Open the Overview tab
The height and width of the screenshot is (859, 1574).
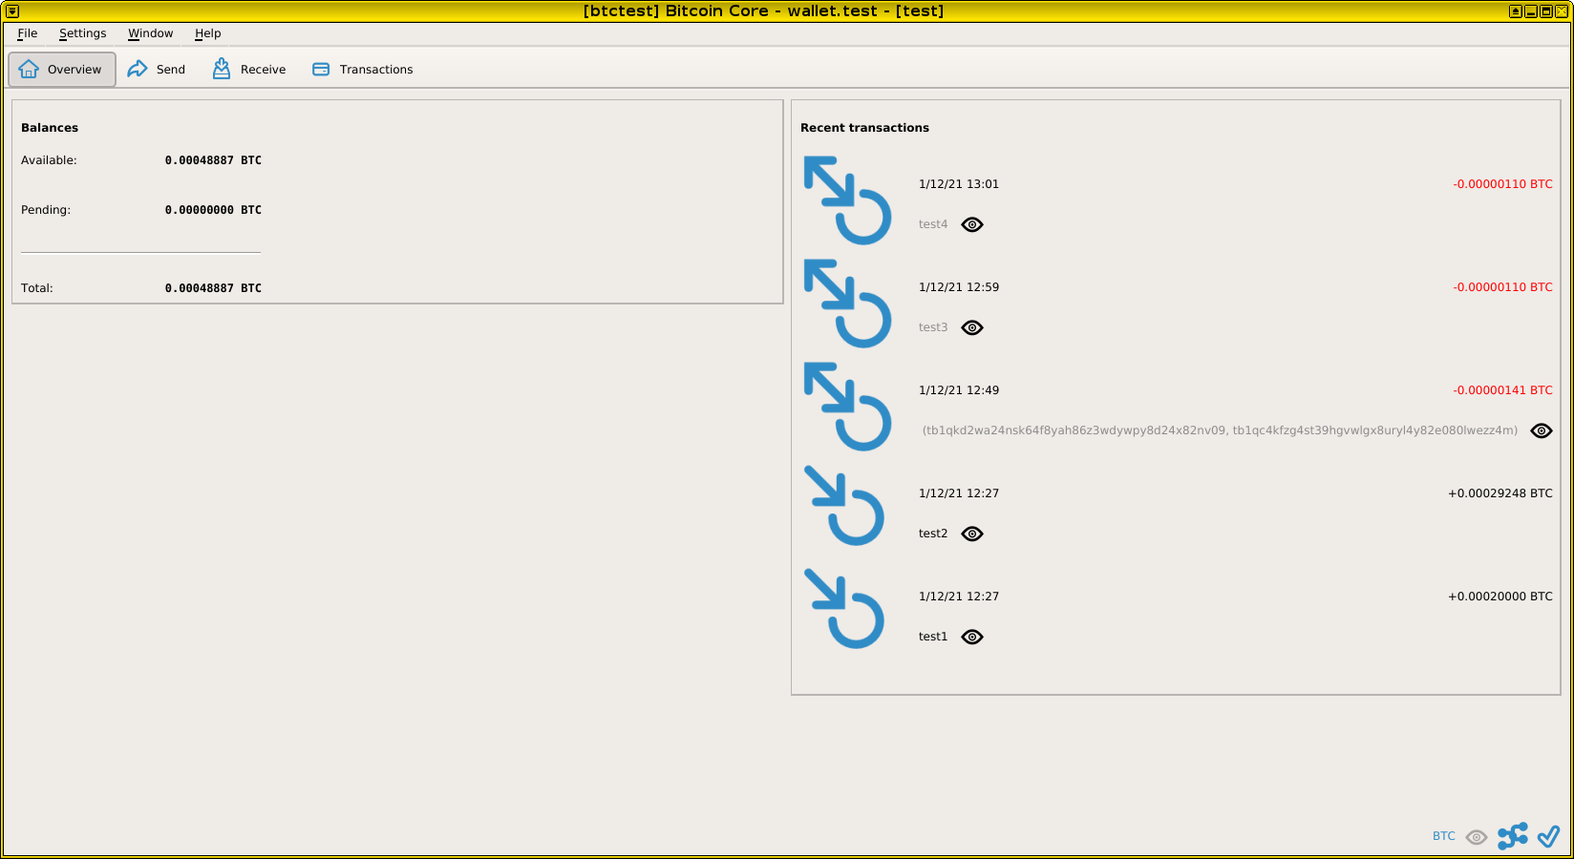62,70
